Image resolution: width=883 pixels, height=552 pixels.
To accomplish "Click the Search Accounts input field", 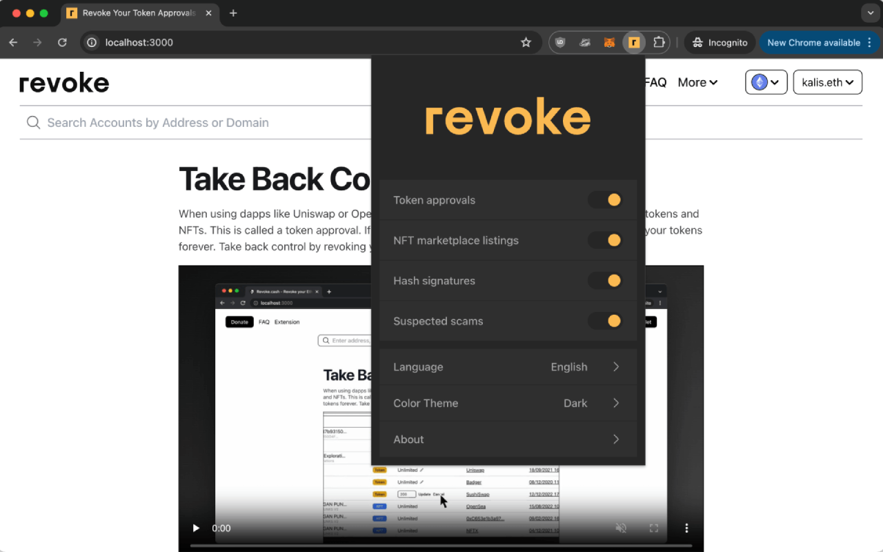I will pos(172,122).
